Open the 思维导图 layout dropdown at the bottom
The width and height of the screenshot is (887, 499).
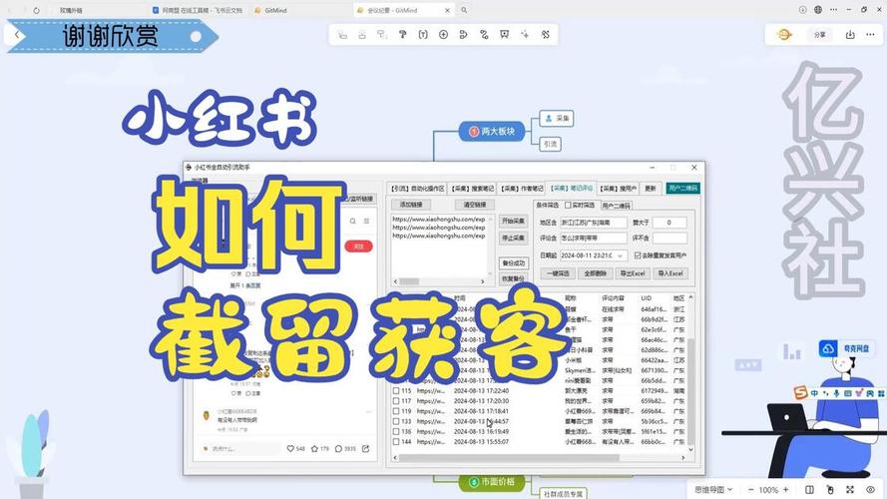713,489
